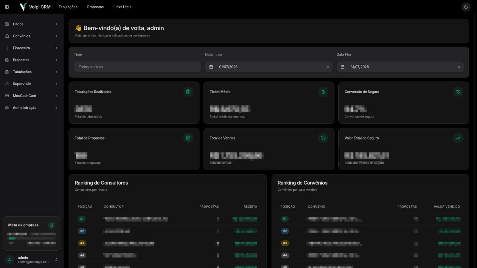Click the MeuCashCard sidebar card icon
The image size is (477, 268).
coord(7,96)
